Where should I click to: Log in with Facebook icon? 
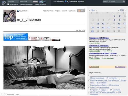[40, 2]
